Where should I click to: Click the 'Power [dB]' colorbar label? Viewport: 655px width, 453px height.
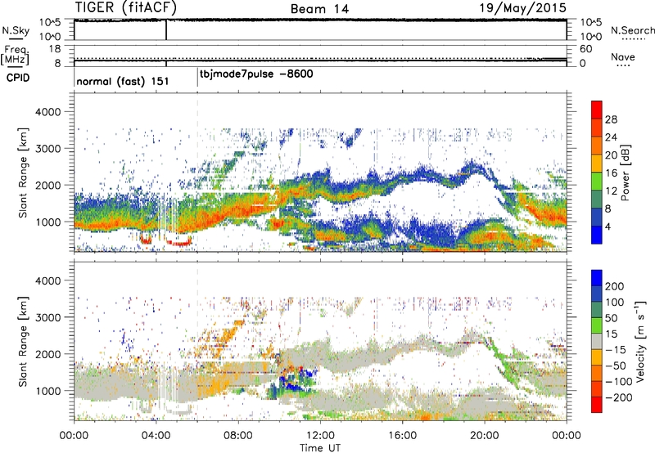tap(625, 173)
